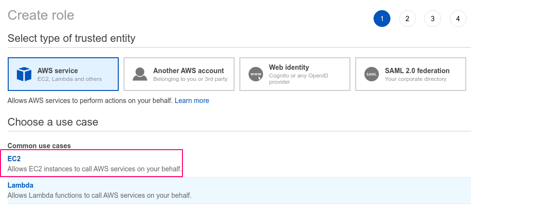Jump to step 2 circle
Viewport: 542px width, 205px height.
407,19
